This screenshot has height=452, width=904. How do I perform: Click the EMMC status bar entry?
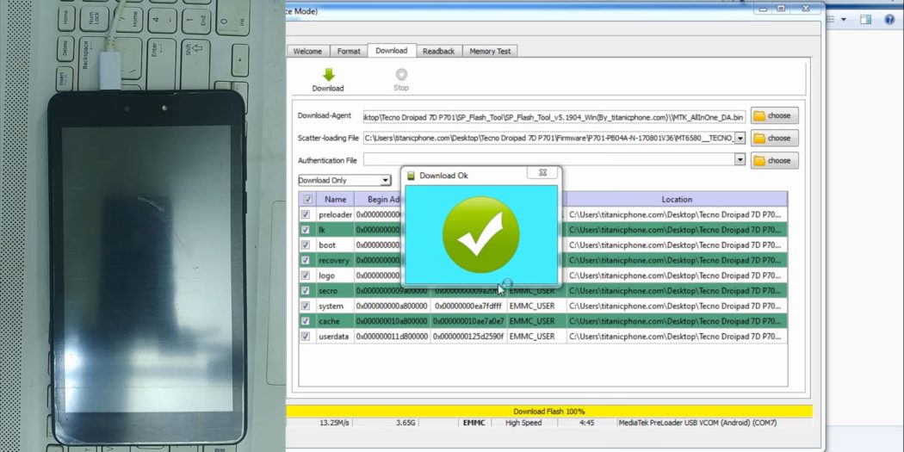point(474,423)
